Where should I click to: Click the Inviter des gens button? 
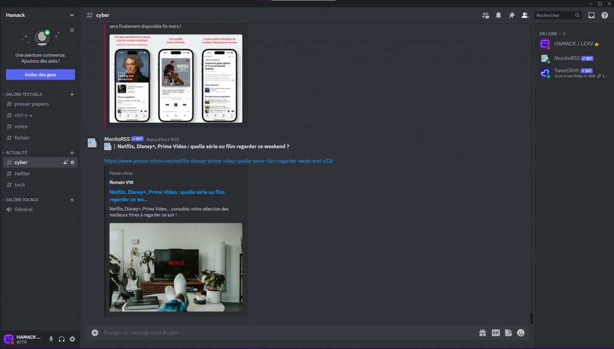point(40,75)
